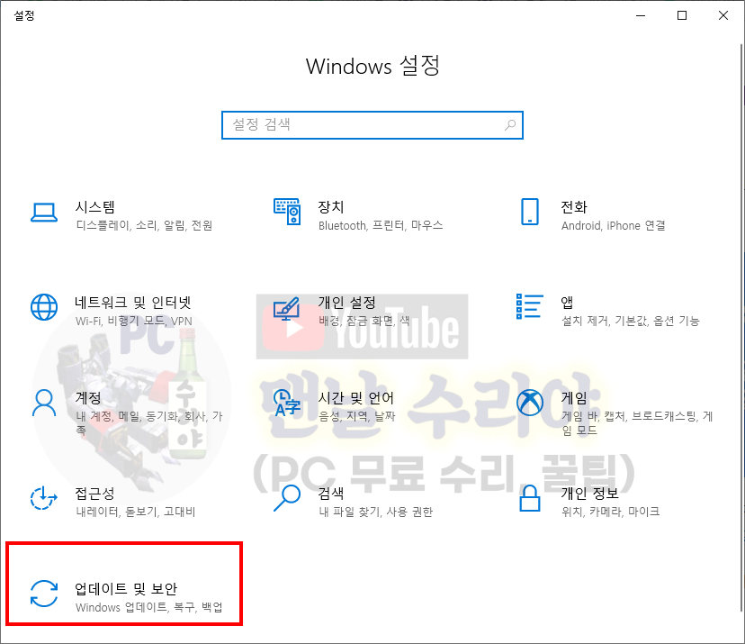Viewport: 745px width, 644px height.
Task: Open the 시간 및 언어 clock icon
Action: [287, 403]
